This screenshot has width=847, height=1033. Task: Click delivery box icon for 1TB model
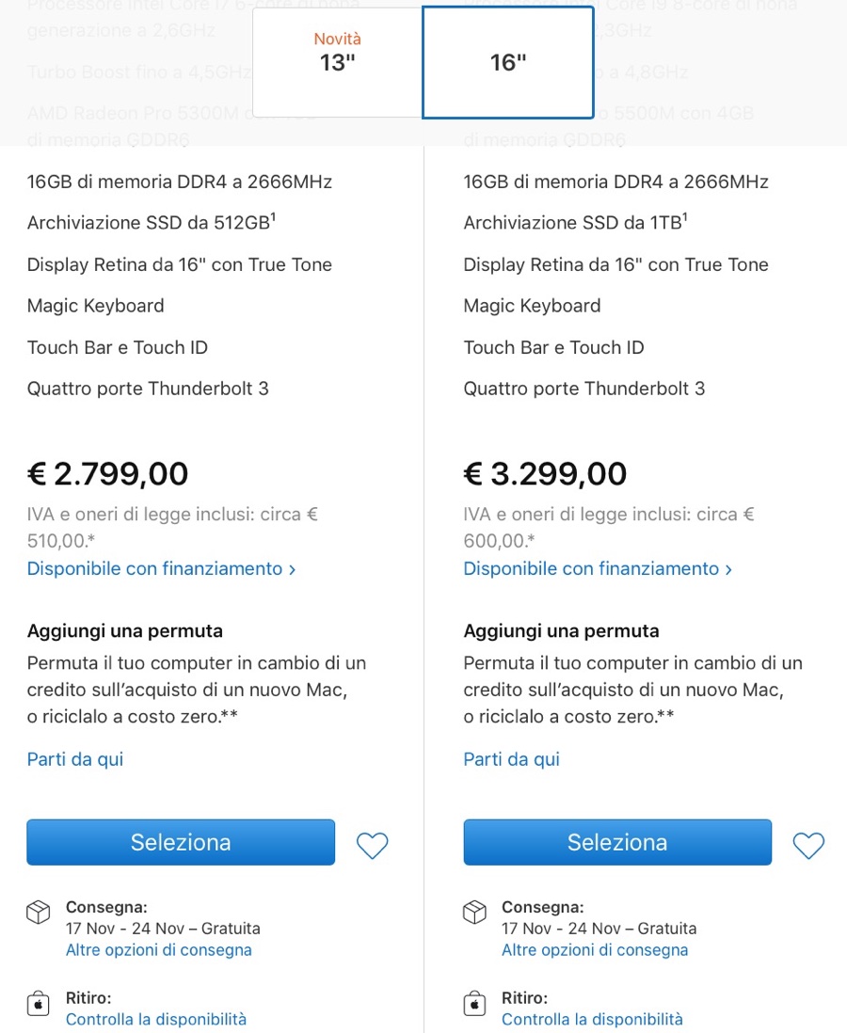475,913
